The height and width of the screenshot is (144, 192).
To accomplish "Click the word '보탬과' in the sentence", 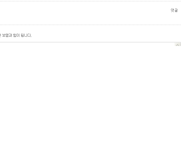I will point(7,35).
